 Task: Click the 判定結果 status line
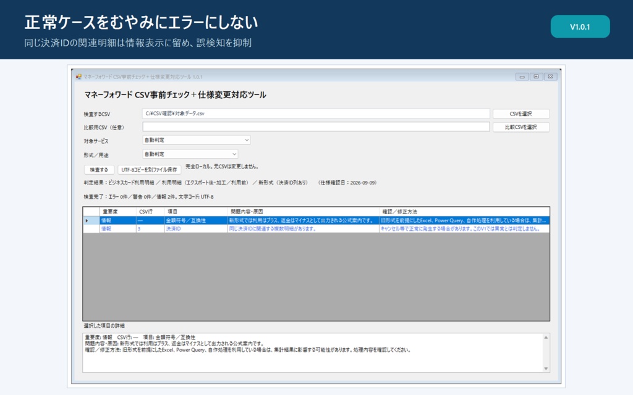click(230, 183)
